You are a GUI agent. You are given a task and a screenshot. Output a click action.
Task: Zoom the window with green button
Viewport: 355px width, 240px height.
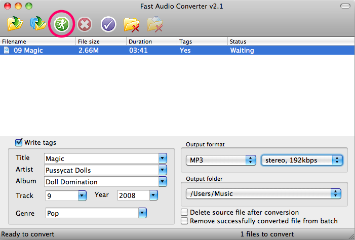pos(29,6)
